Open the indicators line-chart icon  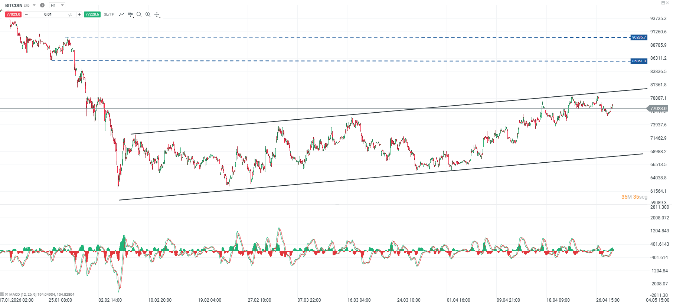[x=121, y=14]
